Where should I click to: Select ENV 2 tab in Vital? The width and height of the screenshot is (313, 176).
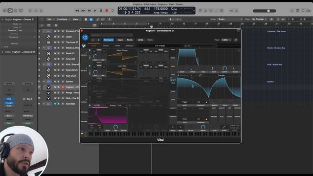point(173,58)
